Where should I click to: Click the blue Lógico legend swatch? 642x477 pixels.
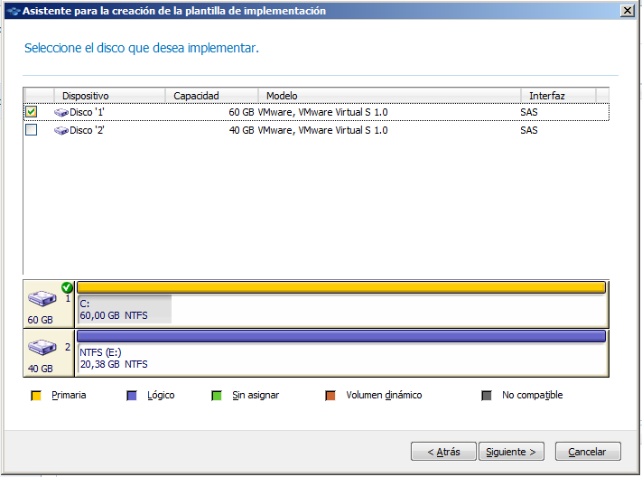132,396
